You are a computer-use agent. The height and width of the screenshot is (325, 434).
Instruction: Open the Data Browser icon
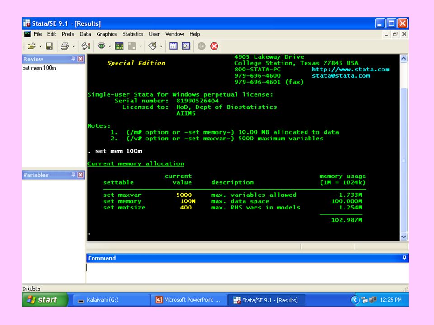click(x=186, y=46)
